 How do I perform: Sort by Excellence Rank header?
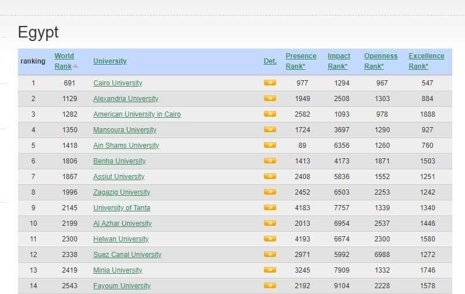tap(426, 61)
